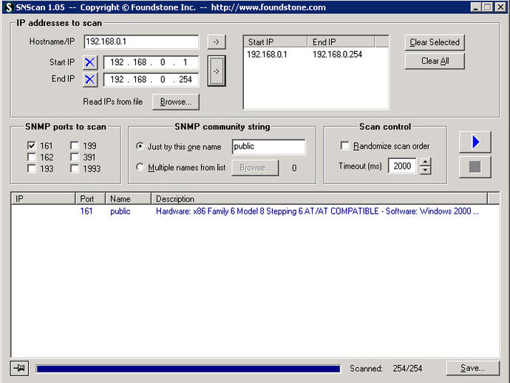
Task: Click the pin icon at bottom left
Action: tap(19, 368)
